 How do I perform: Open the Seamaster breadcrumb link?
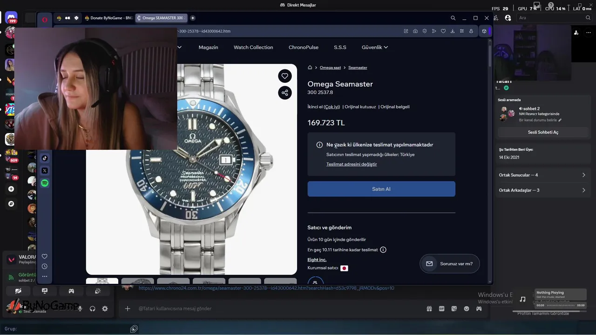(x=358, y=67)
